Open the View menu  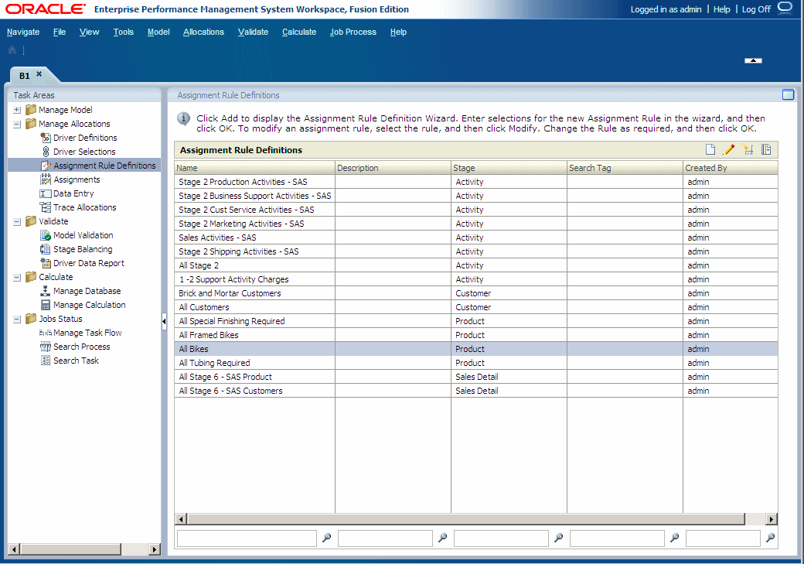(89, 32)
